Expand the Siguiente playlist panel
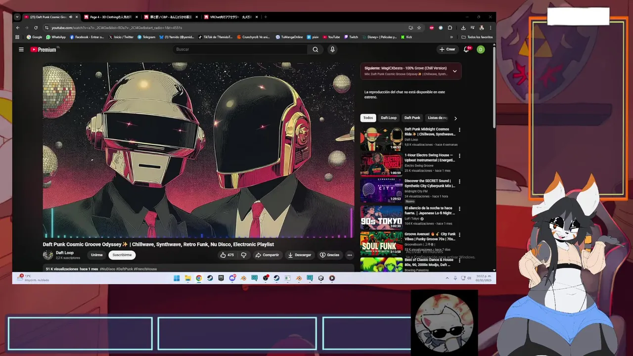This screenshot has width=633, height=356. (x=454, y=71)
